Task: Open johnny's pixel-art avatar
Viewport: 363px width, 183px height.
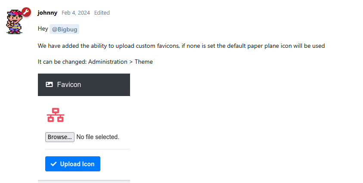Action: point(16,21)
